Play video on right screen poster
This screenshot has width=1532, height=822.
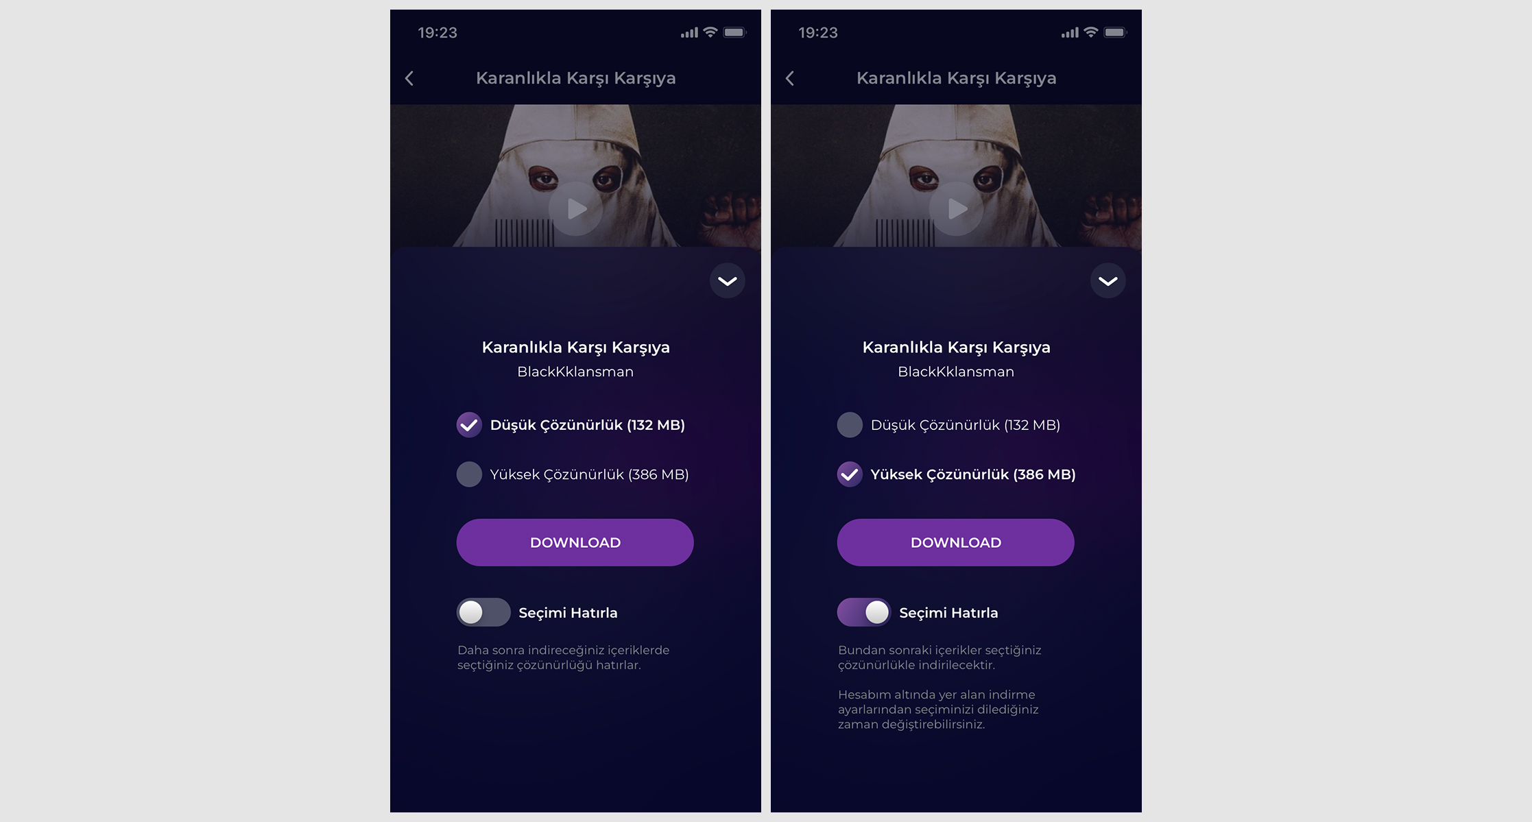click(x=956, y=208)
